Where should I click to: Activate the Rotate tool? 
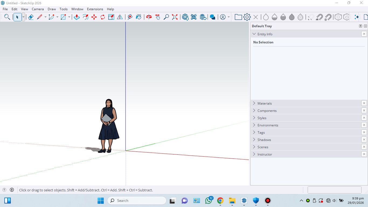(103, 17)
